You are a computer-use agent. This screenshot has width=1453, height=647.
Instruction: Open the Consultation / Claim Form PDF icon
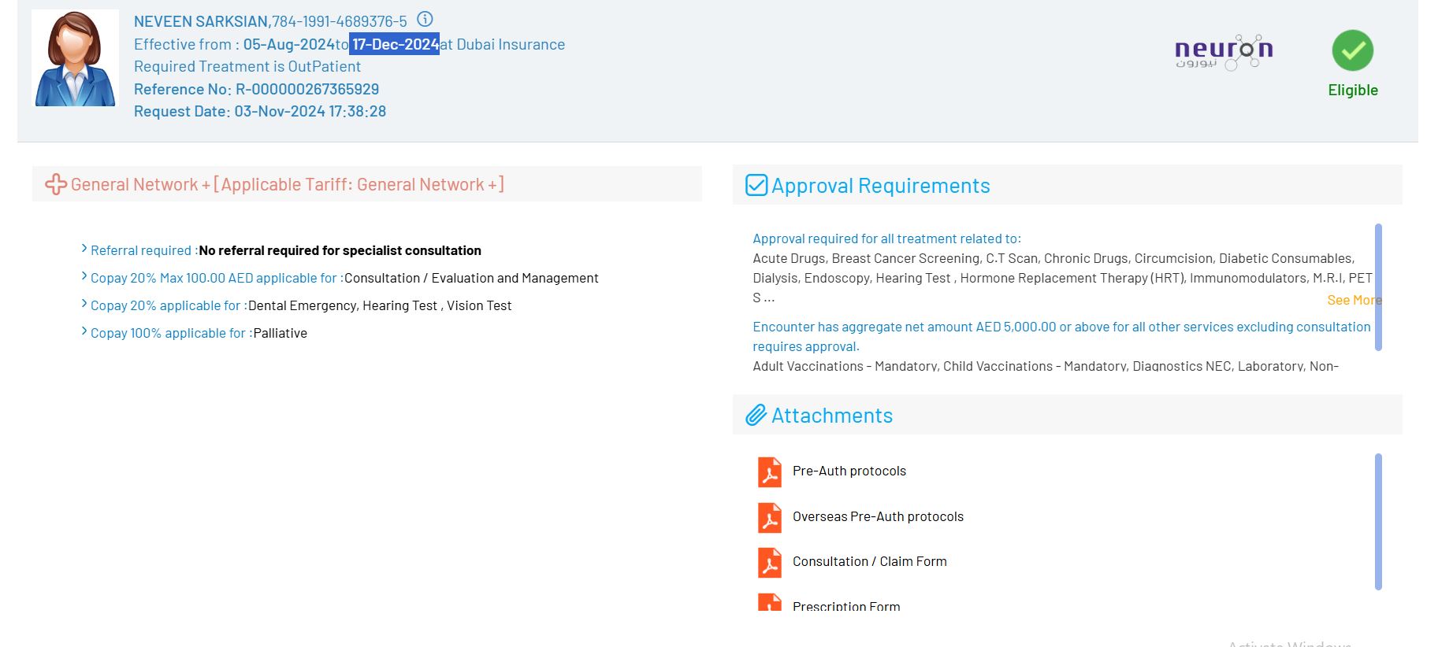(x=770, y=562)
